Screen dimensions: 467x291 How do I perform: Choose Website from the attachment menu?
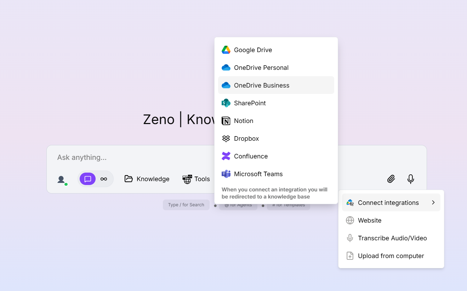(x=370, y=220)
